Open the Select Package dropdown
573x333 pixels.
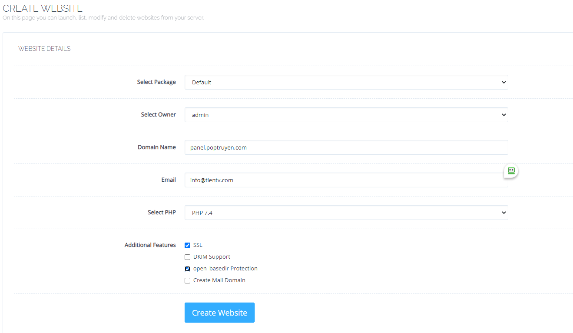tap(346, 82)
